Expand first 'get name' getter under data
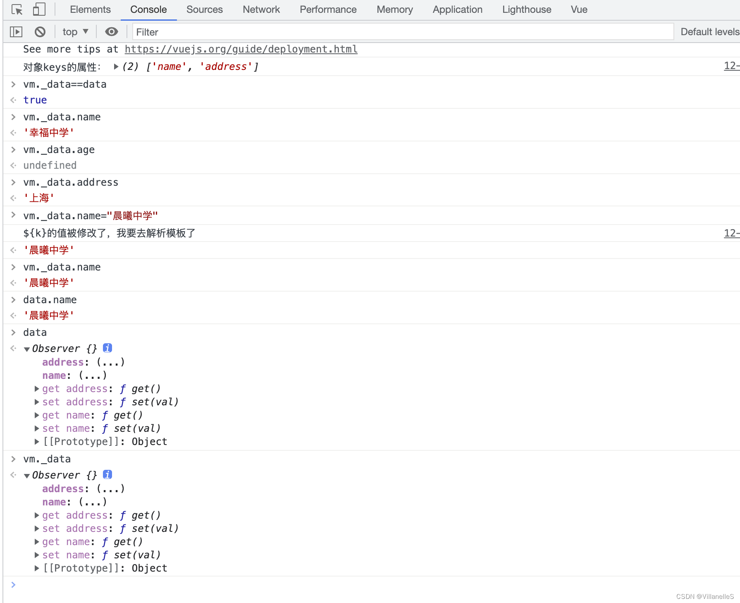The height and width of the screenshot is (603, 740). 37,415
